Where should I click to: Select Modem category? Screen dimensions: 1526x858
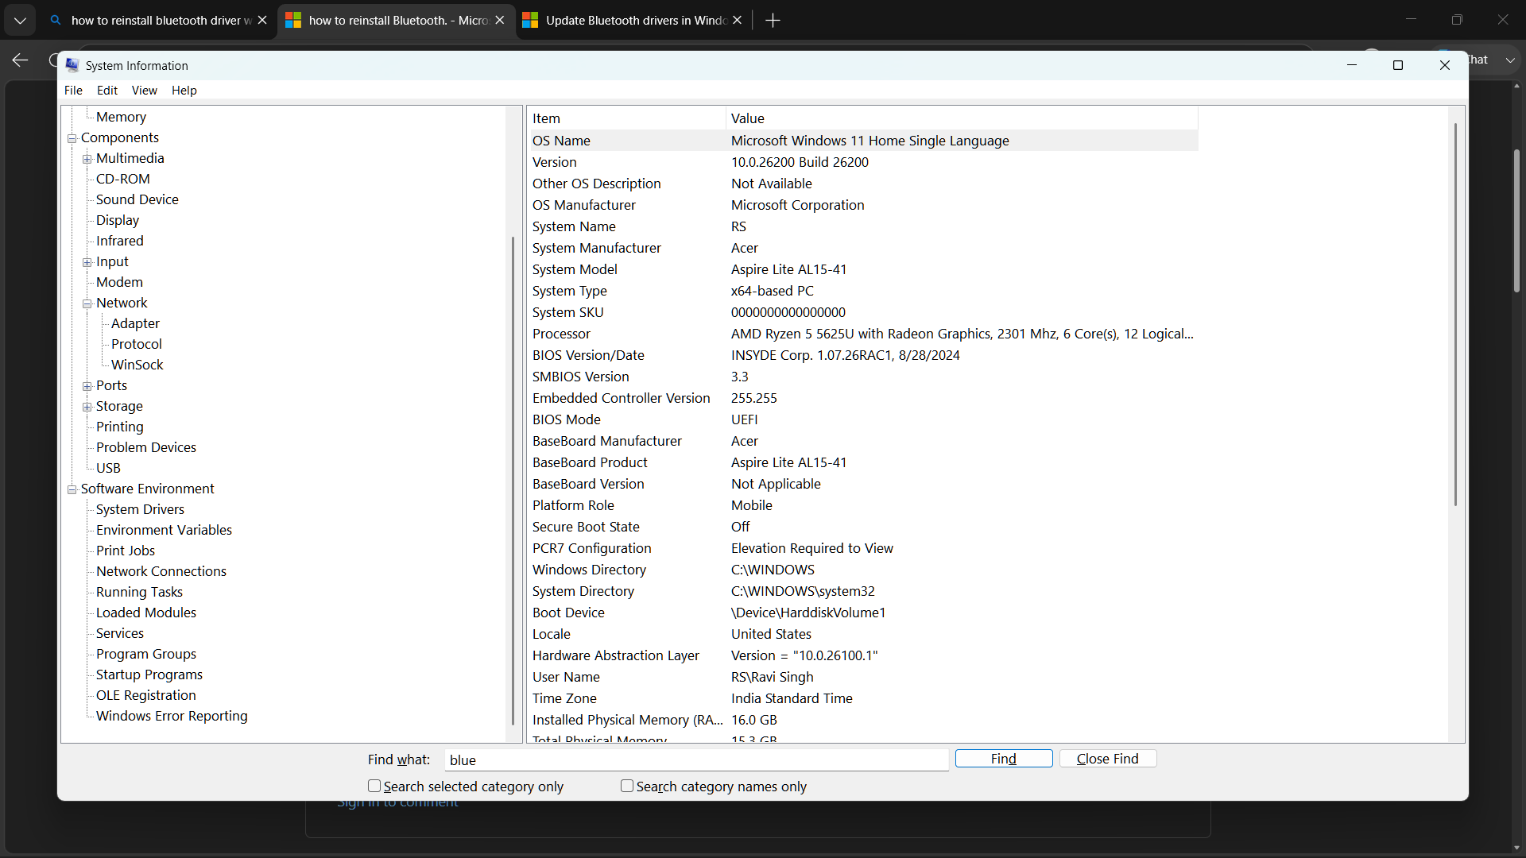point(119,282)
